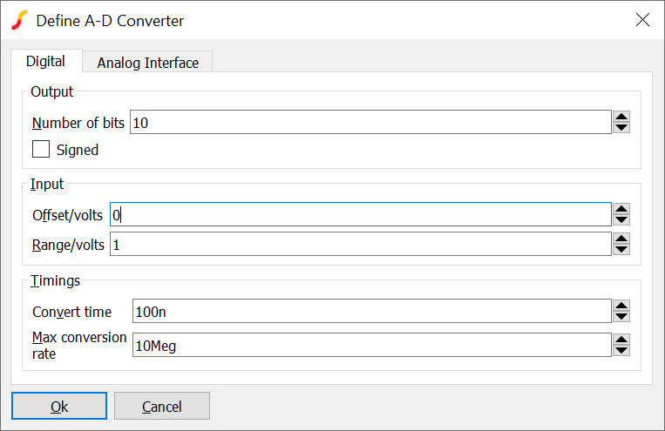Step up the Max conversion rate

[x=621, y=340]
